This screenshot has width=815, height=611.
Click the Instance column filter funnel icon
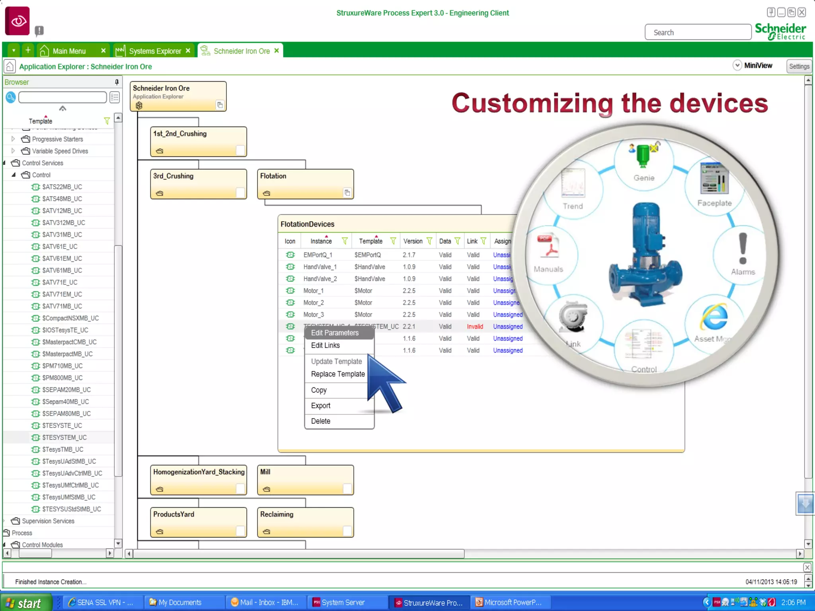pos(345,241)
